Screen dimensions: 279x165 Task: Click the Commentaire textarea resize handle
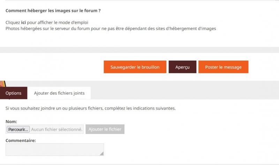(x=102, y=153)
